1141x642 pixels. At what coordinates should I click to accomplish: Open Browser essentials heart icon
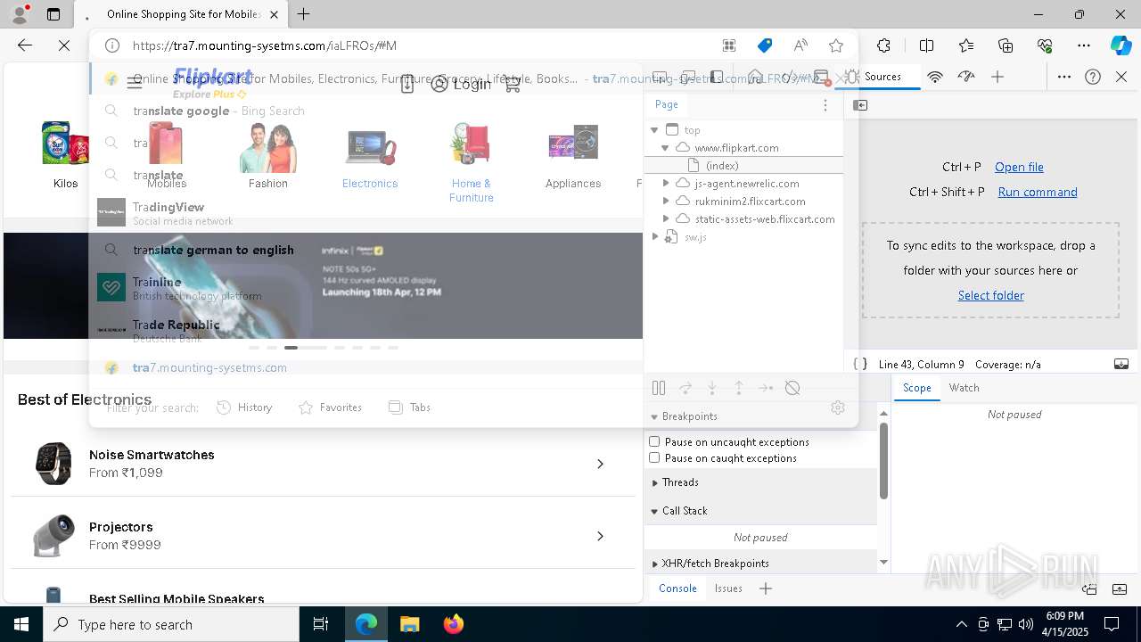tap(1045, 45)
